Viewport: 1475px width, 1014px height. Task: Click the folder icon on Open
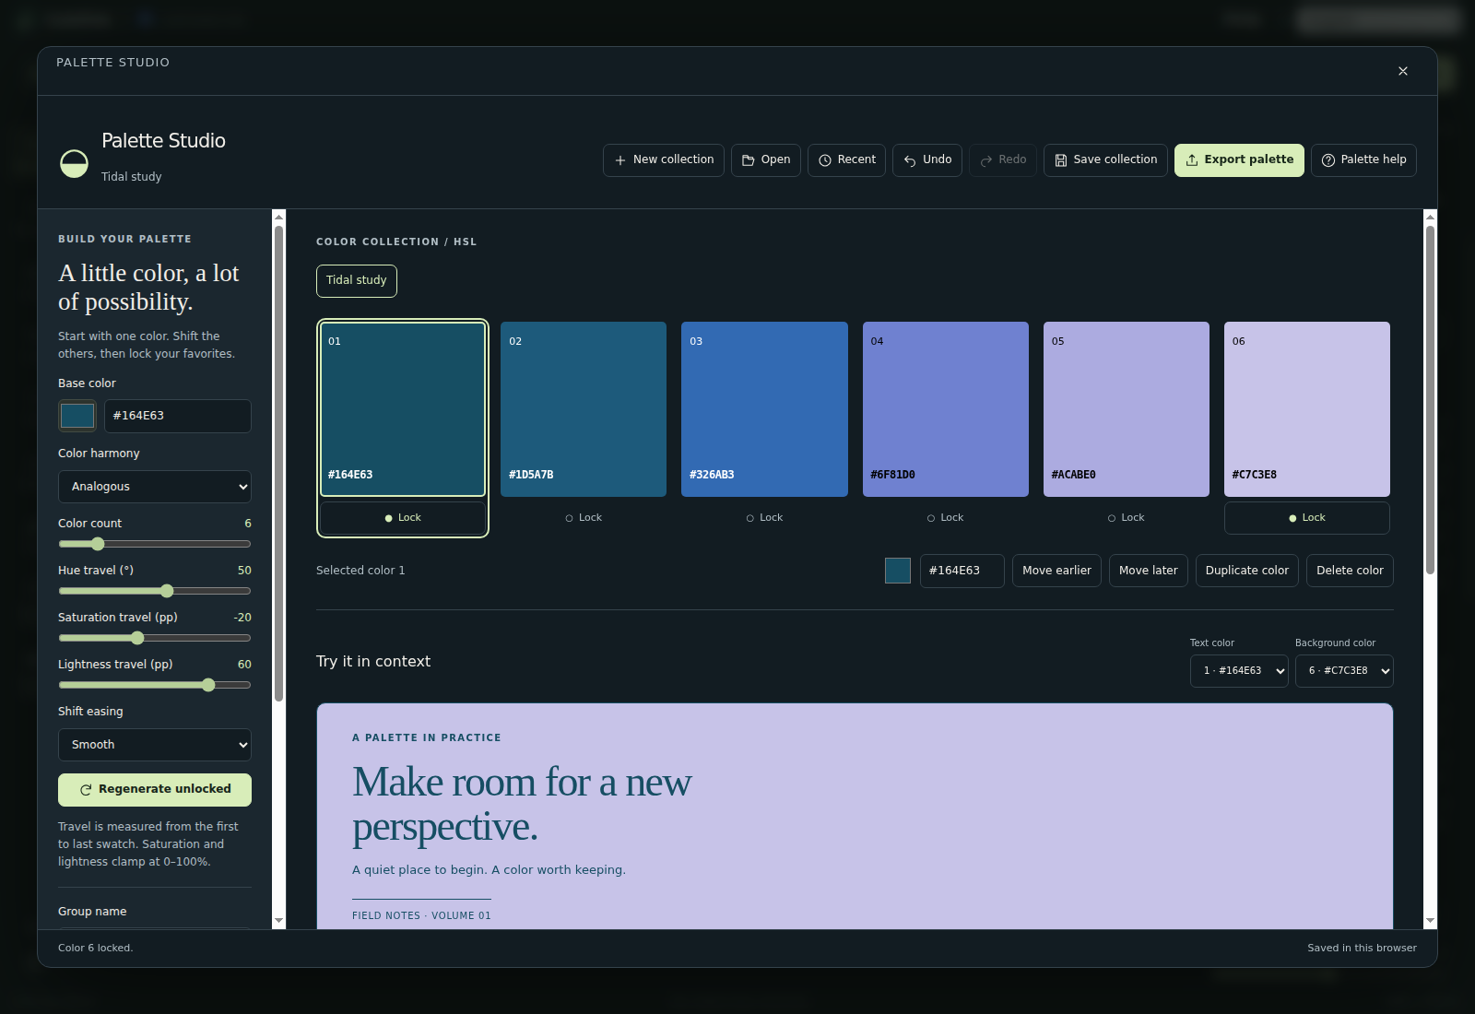749,160
